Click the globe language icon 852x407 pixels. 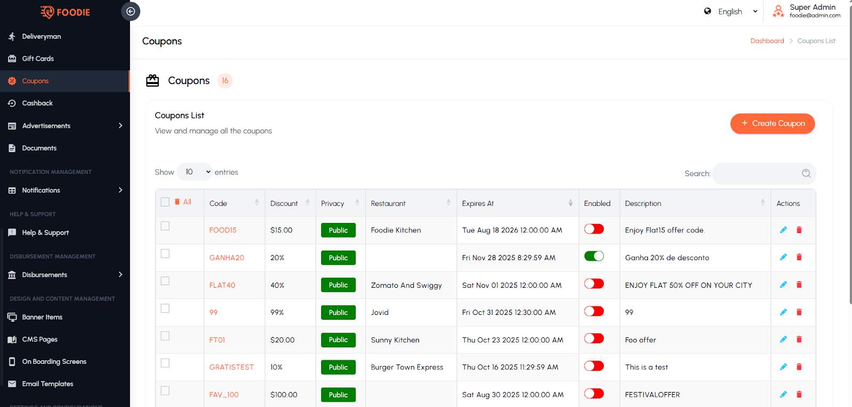click(x=708, y=11)
